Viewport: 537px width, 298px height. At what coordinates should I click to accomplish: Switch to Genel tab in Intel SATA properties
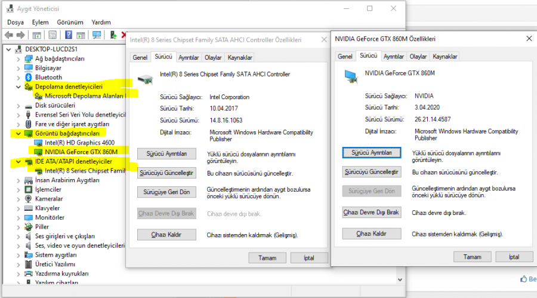tap(140, 57)
